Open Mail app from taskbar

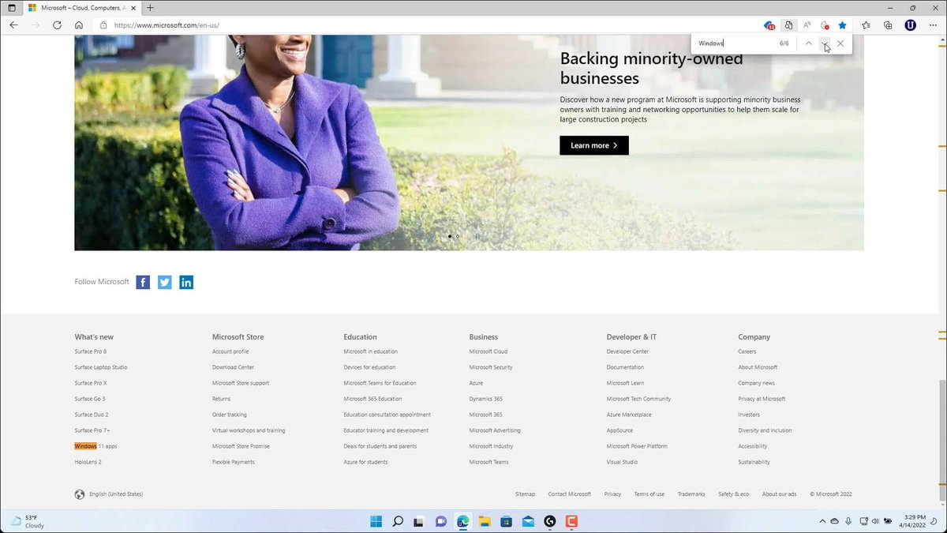tap(528, 521)
